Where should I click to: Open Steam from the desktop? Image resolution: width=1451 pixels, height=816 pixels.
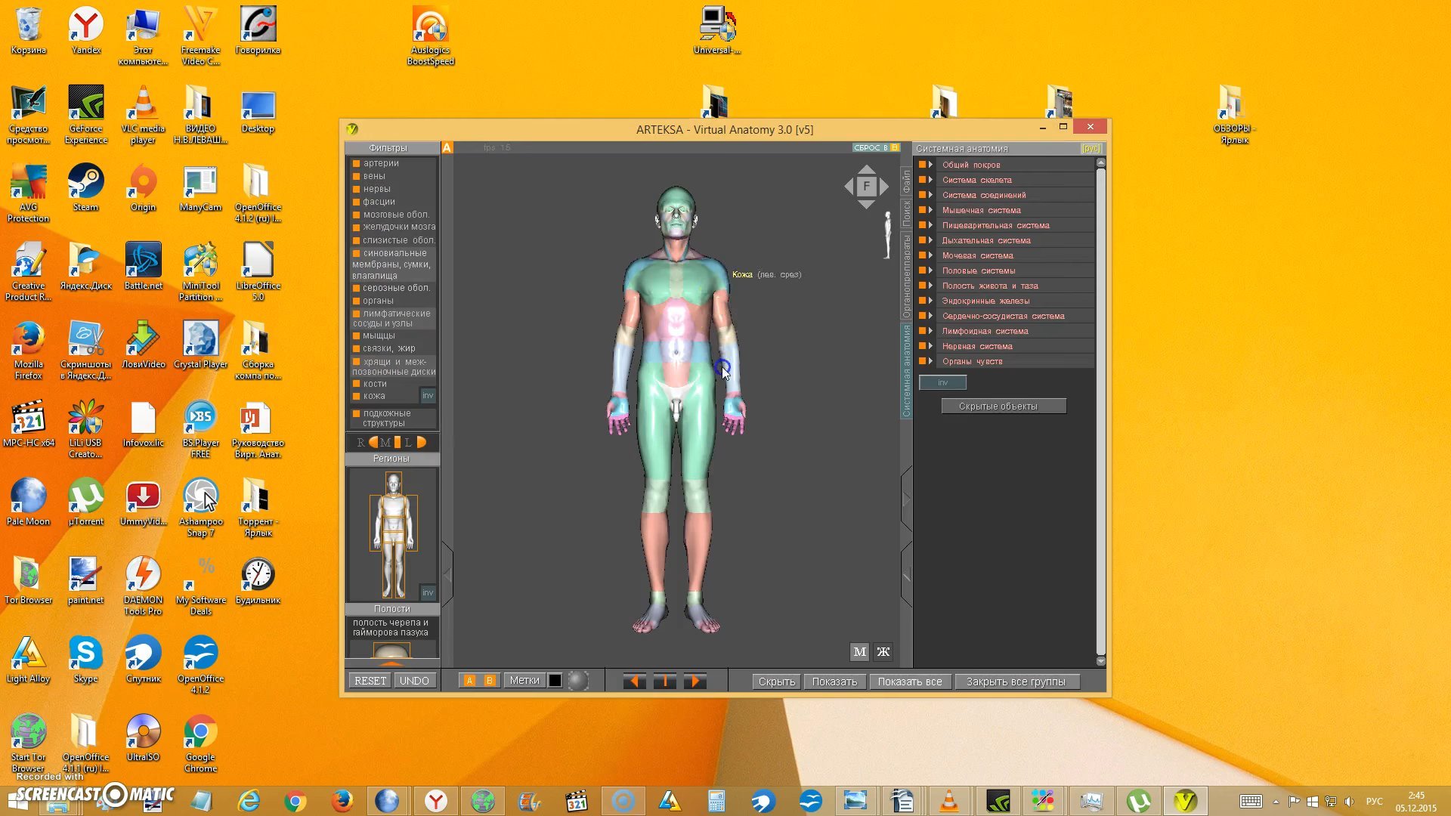pos(85,188)
